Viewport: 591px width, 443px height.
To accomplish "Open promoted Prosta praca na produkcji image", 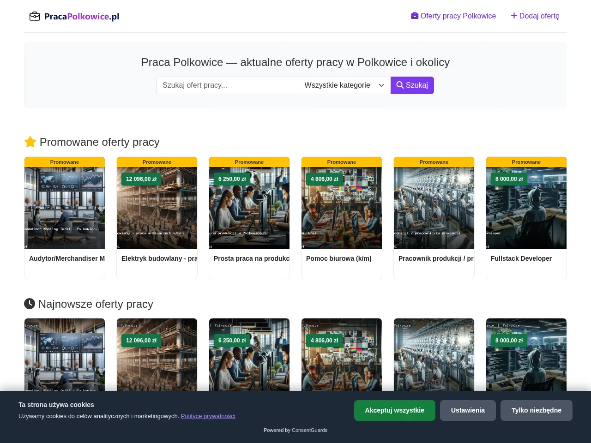I will pos(249,208).
